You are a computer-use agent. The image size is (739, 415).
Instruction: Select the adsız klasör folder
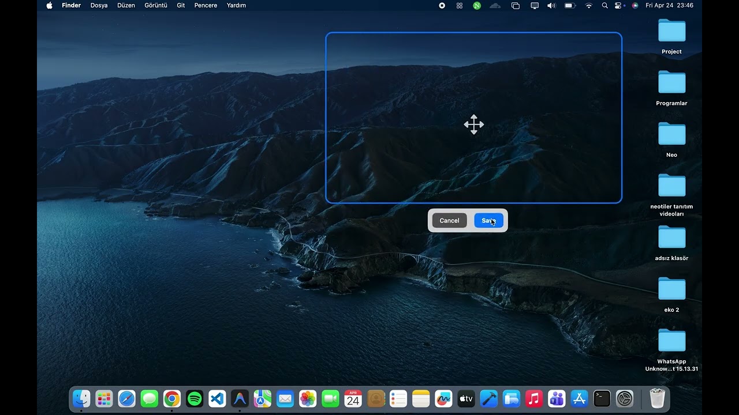coord(671,243)
